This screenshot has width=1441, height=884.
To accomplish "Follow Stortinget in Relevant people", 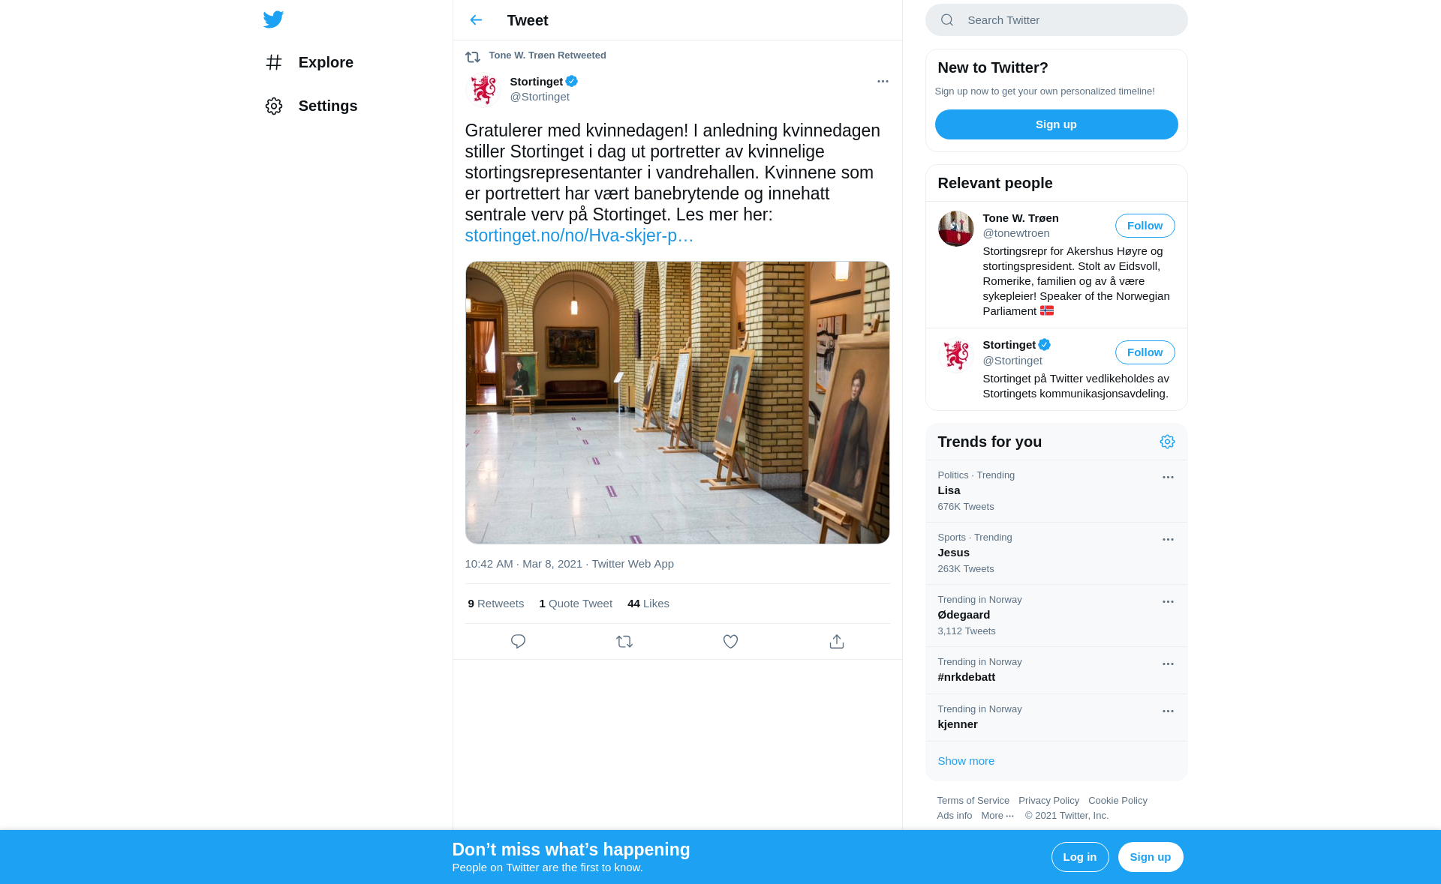I will [1145, 352].
